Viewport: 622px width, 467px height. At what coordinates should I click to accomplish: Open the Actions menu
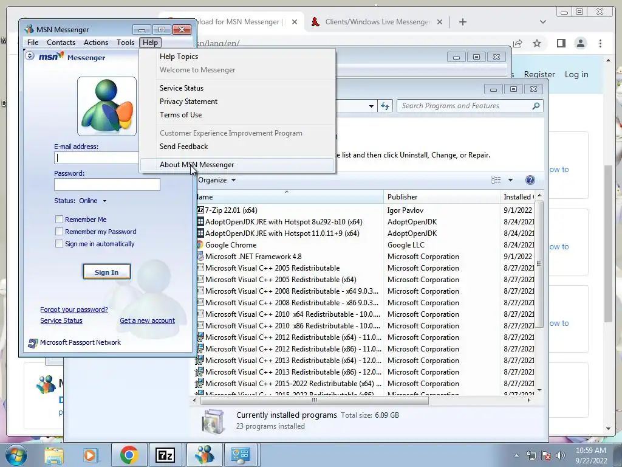(x=96, y=43)
